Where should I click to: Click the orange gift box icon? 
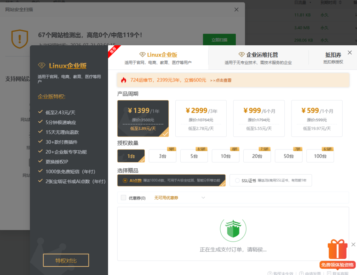click(x=337, y=249)
